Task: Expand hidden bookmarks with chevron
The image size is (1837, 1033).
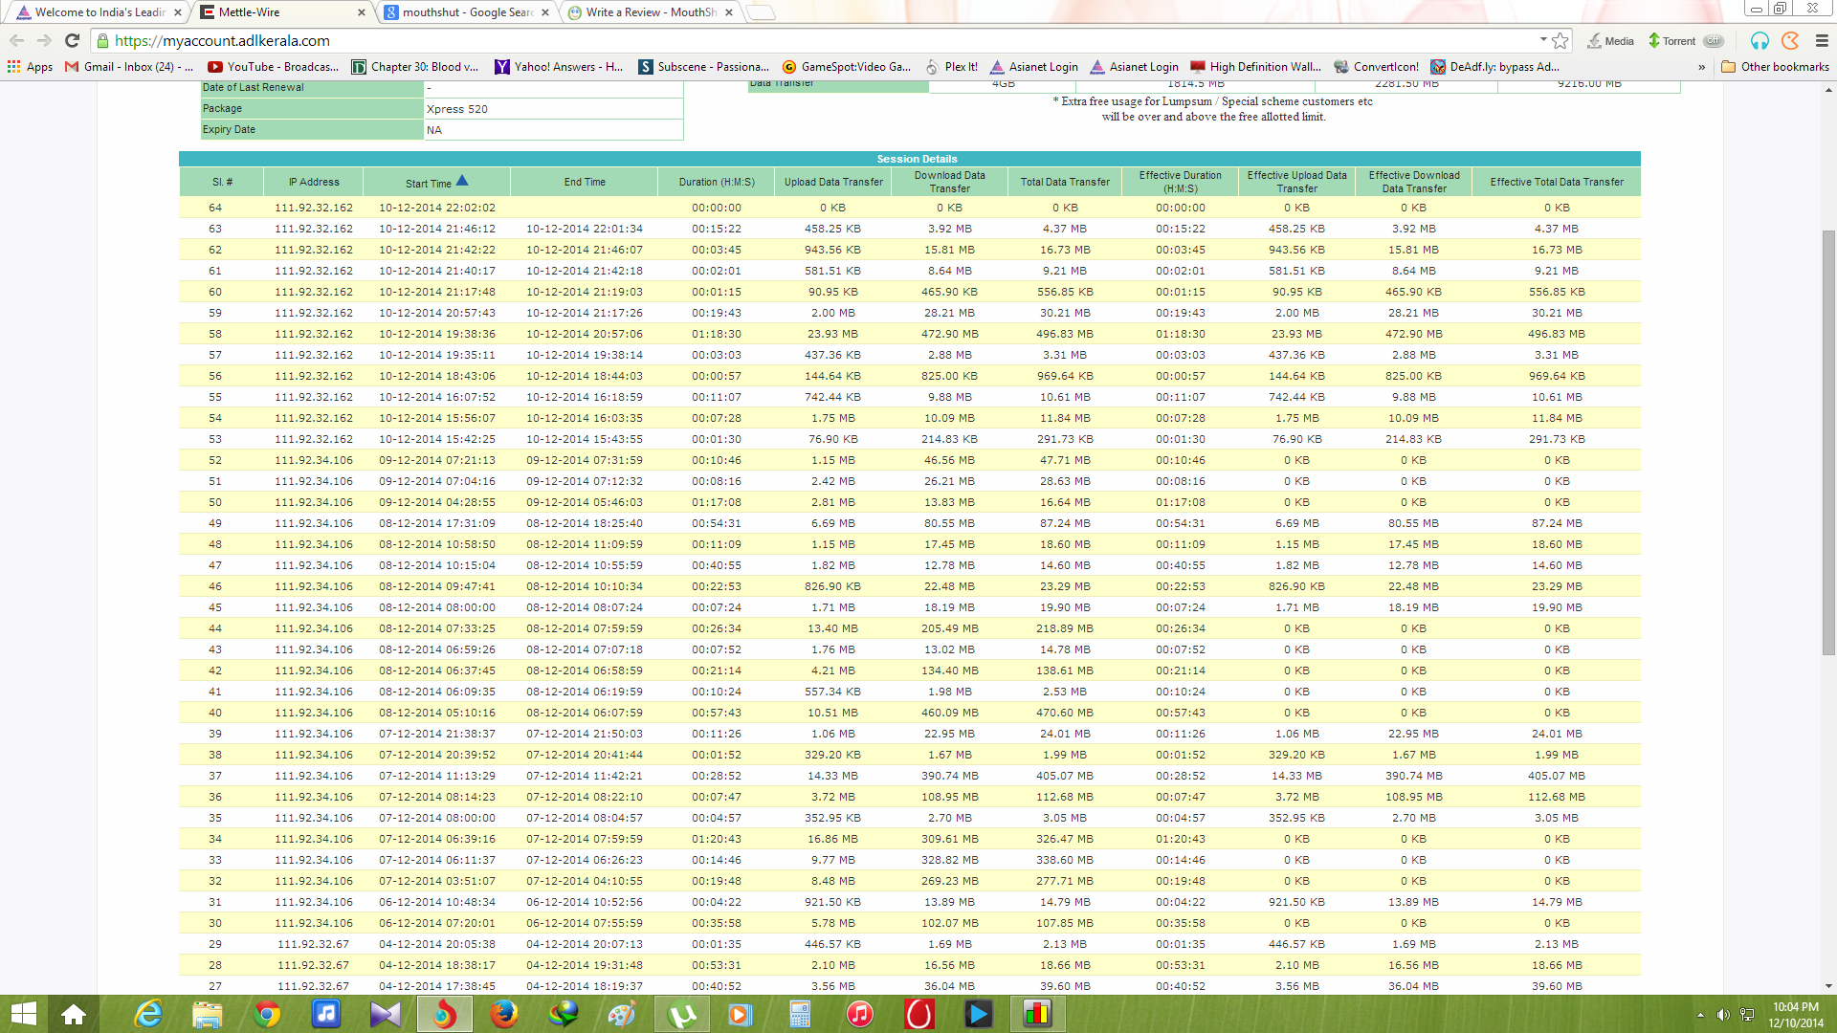Action: pos(1701,67)
